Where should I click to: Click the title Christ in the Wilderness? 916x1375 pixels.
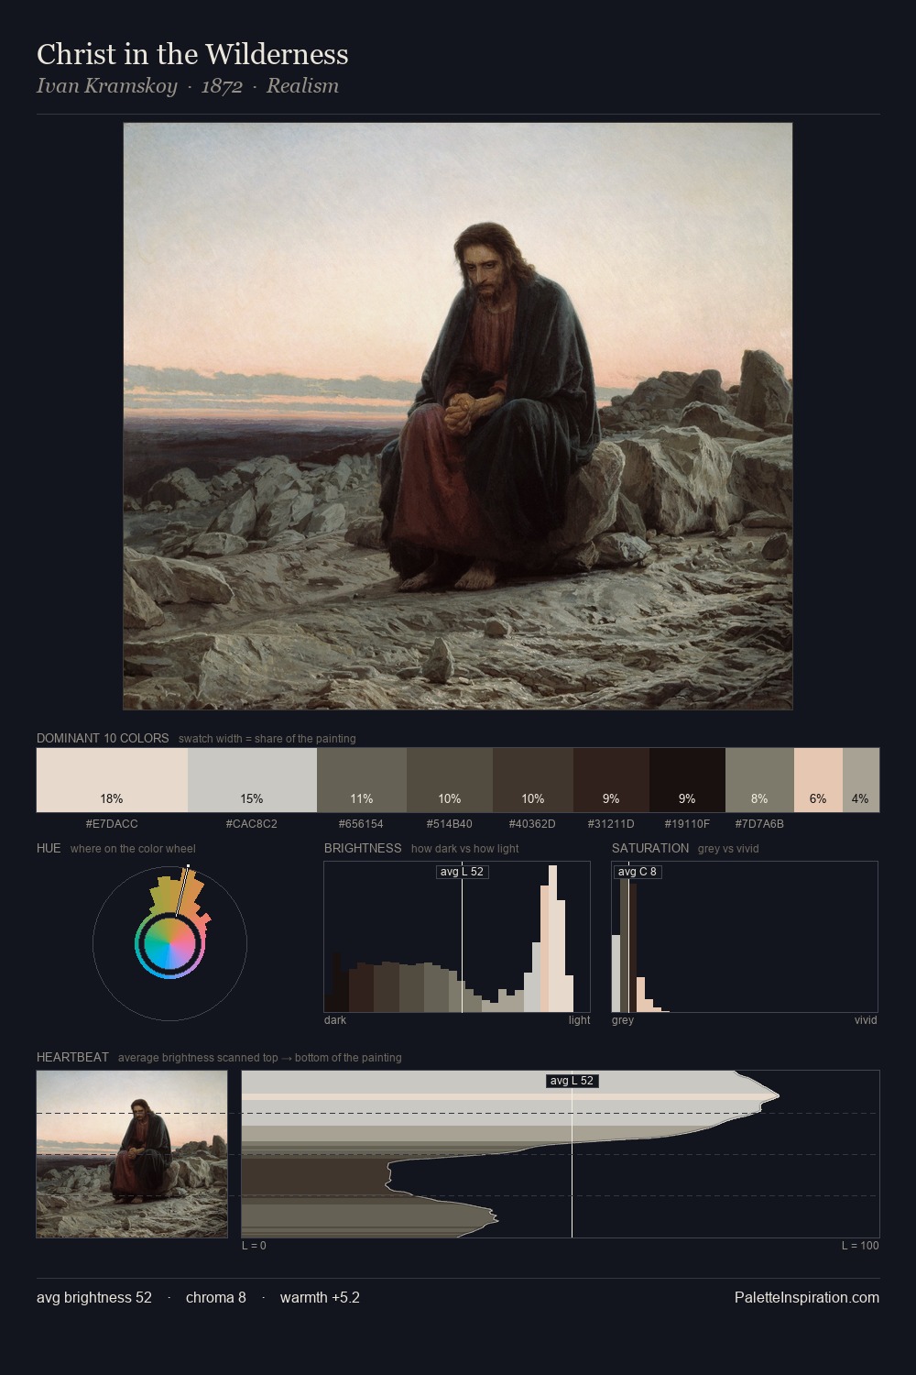[192, 54]
